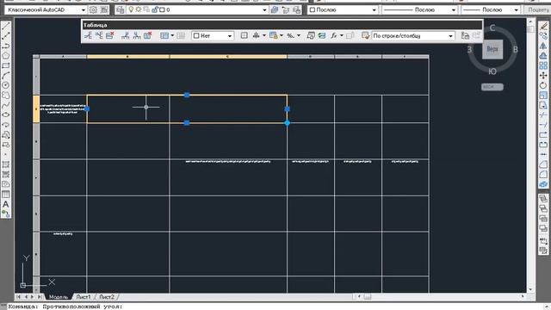Open cell borders settings
Viewport: 551px width, 310px height.
coord(244,35)
